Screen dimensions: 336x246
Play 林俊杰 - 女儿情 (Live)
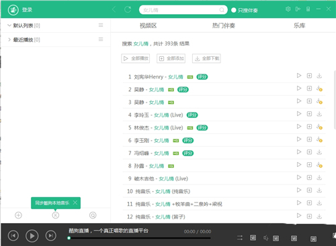point(299,127)
